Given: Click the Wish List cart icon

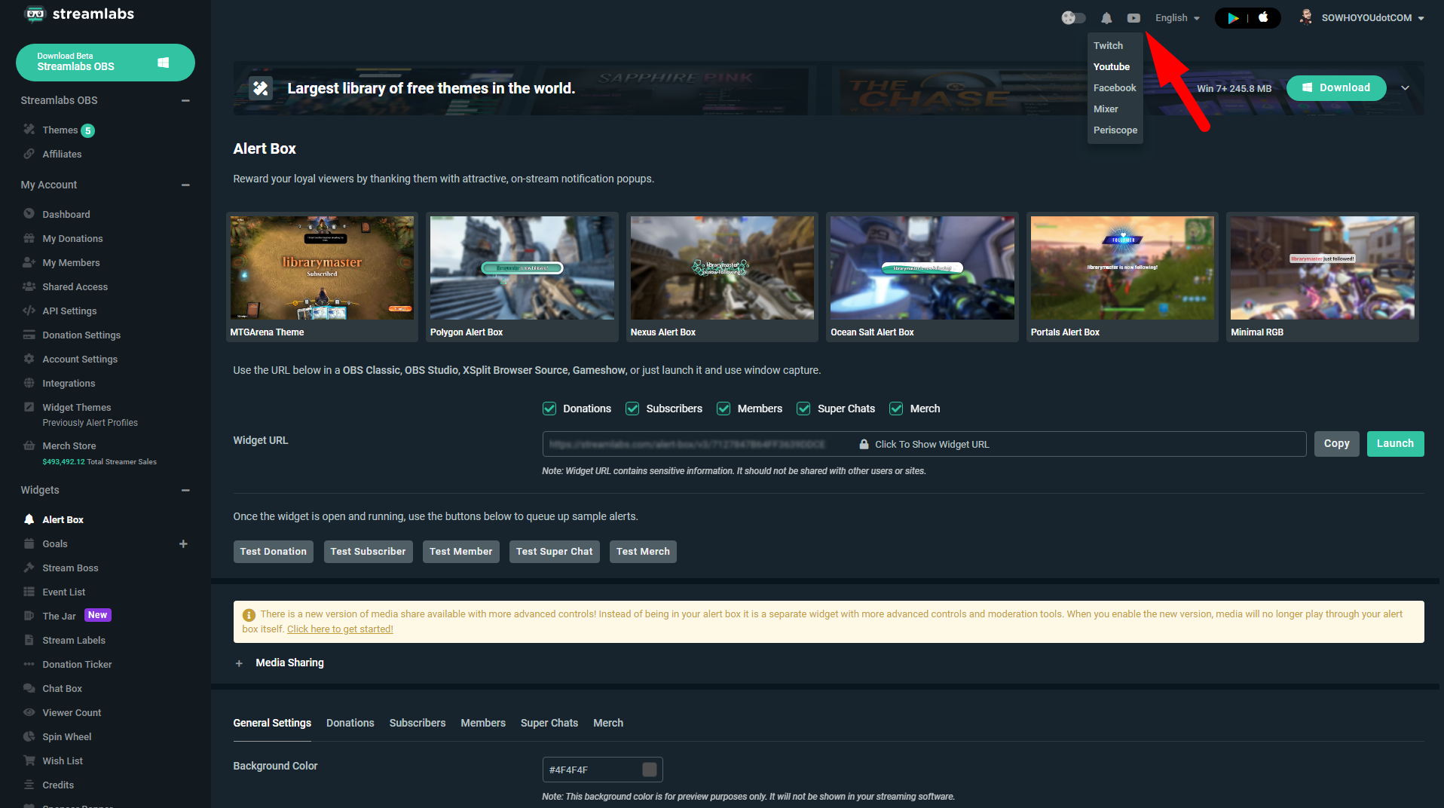Looking at the screenshot, I should 29,761.
